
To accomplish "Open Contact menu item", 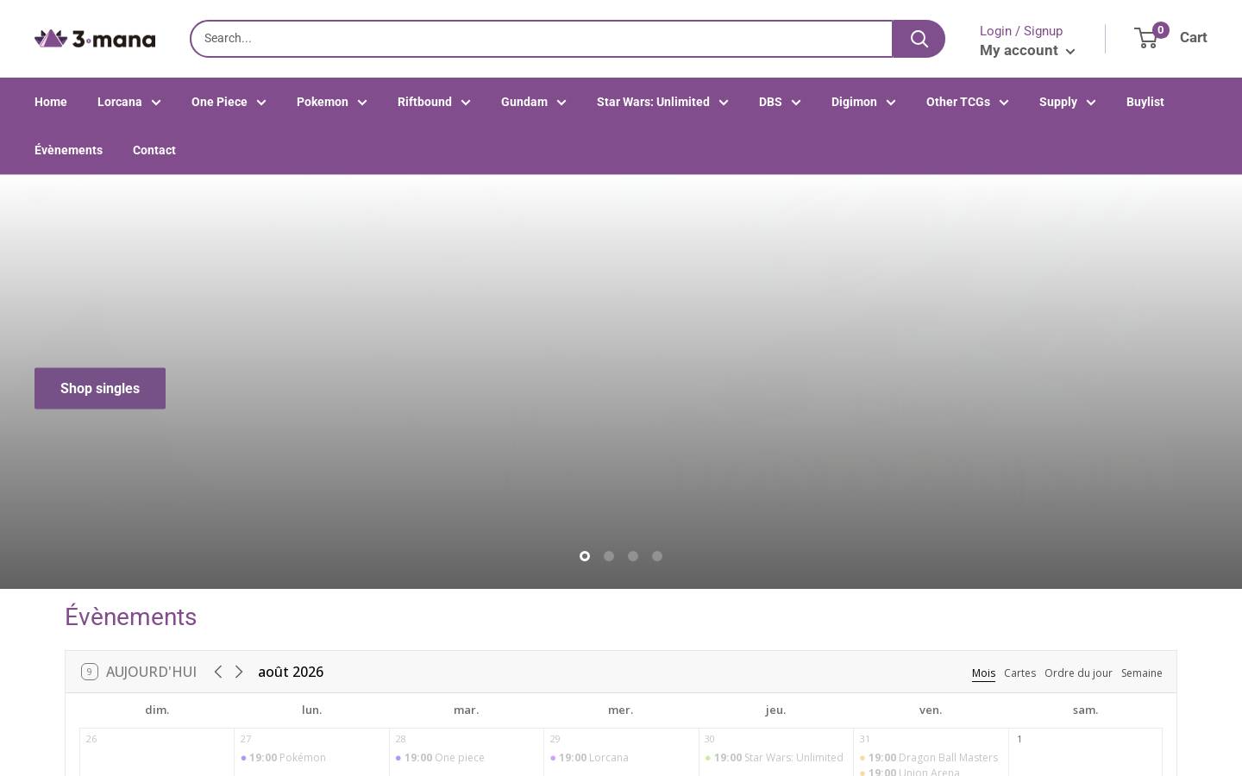I will click(x=154, y=150).
